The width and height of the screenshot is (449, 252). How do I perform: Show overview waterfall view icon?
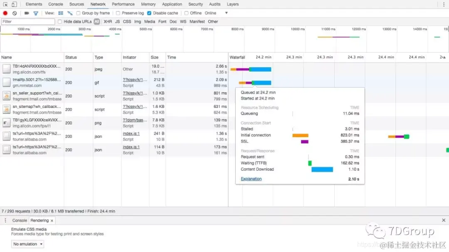click(x=70, y=13)
